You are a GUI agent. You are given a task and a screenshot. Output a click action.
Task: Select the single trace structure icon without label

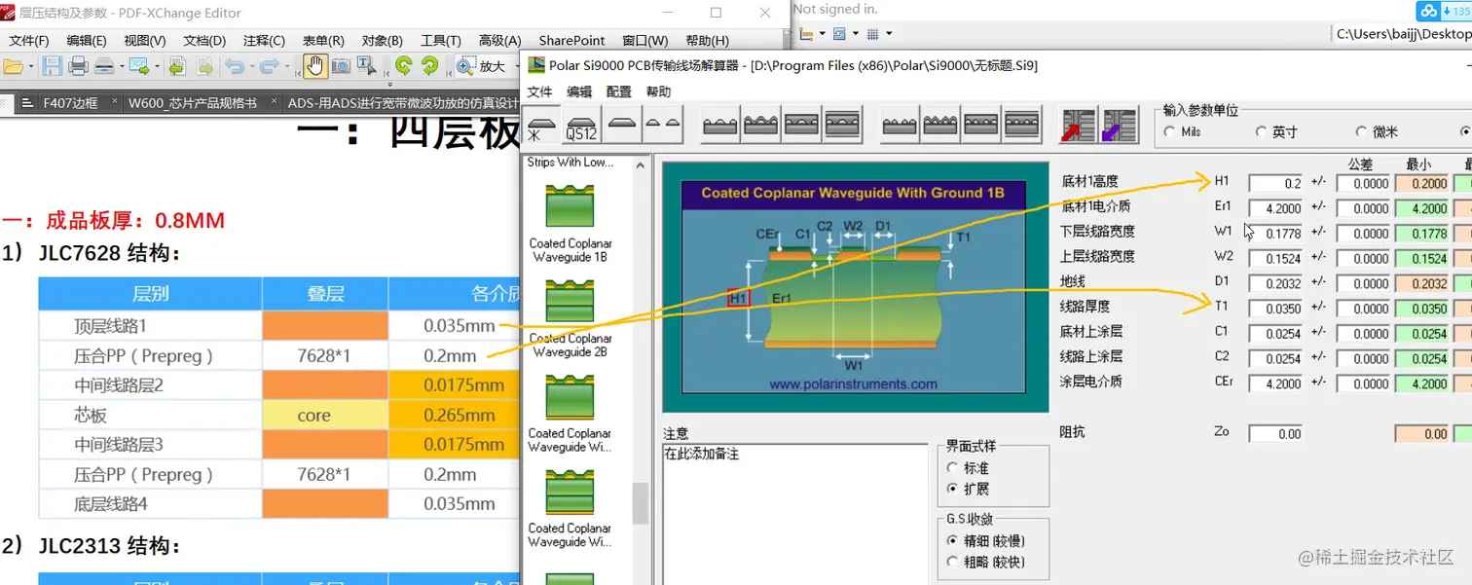coord(622,125)
